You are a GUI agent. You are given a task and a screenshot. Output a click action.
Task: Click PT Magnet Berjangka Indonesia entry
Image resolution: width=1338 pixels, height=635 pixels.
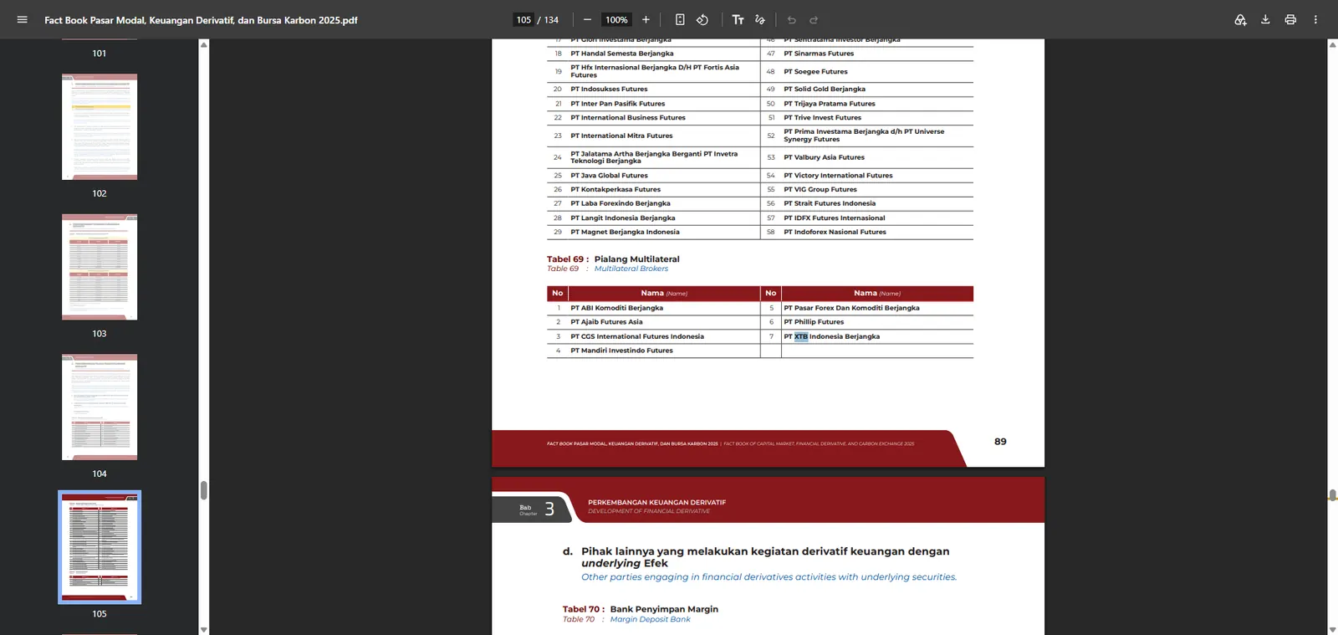tap(625, 232)
